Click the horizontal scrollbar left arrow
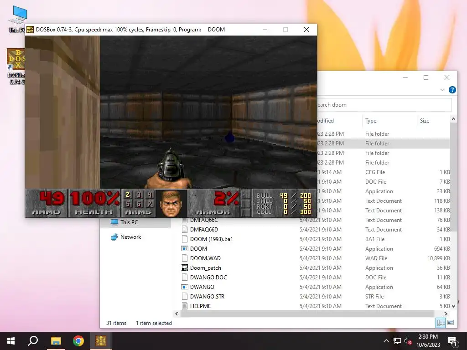Viewport: 467px width, 350px height. tap(176, 314)
